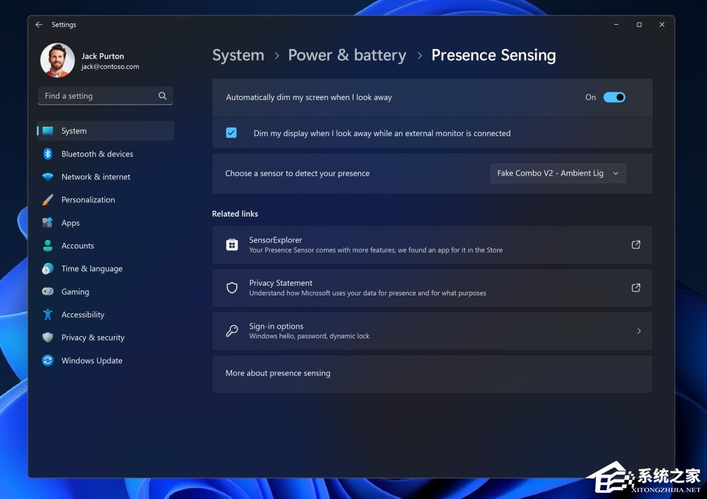Open the presence sensor selection dropdown
Image resolution: width=707 pixels, height=499 pixels.
(x=557, y=173)
